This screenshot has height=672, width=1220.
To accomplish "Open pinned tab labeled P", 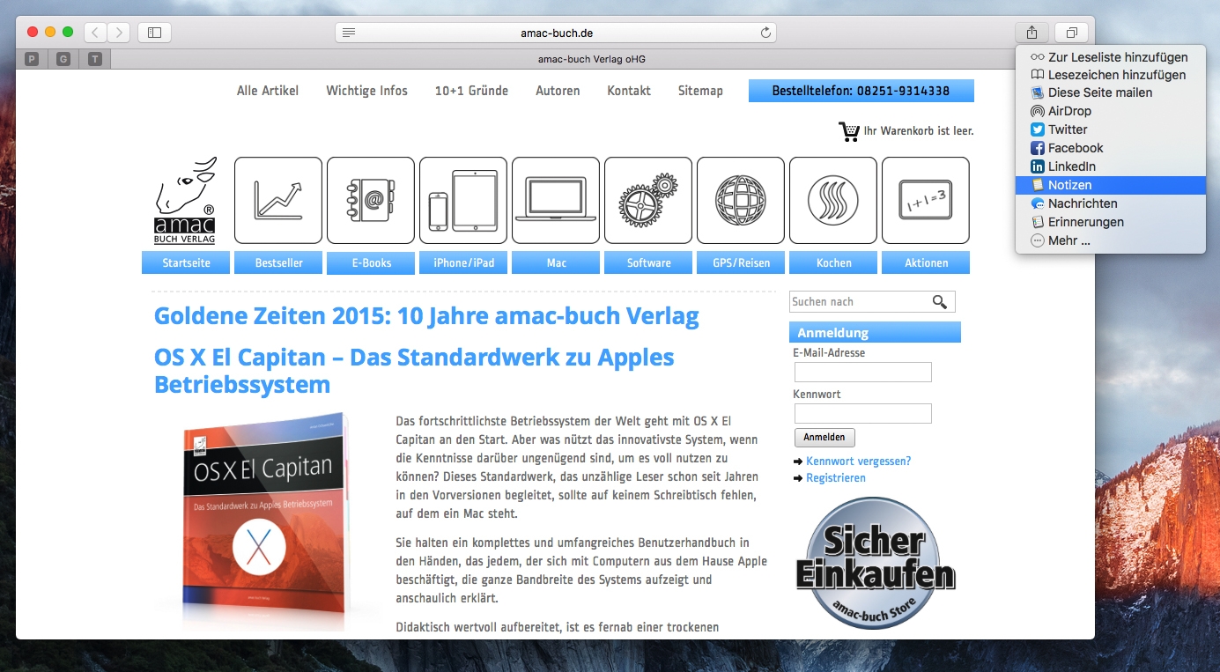I will pos(32,59).
